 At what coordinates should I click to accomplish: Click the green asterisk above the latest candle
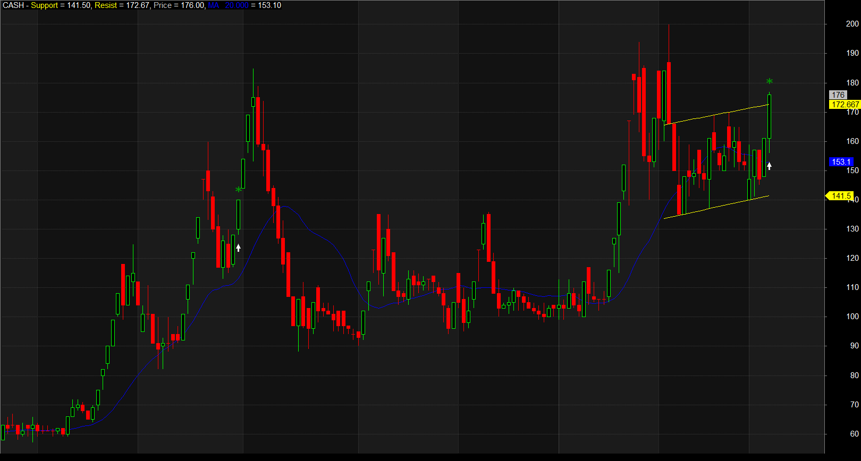769,81
